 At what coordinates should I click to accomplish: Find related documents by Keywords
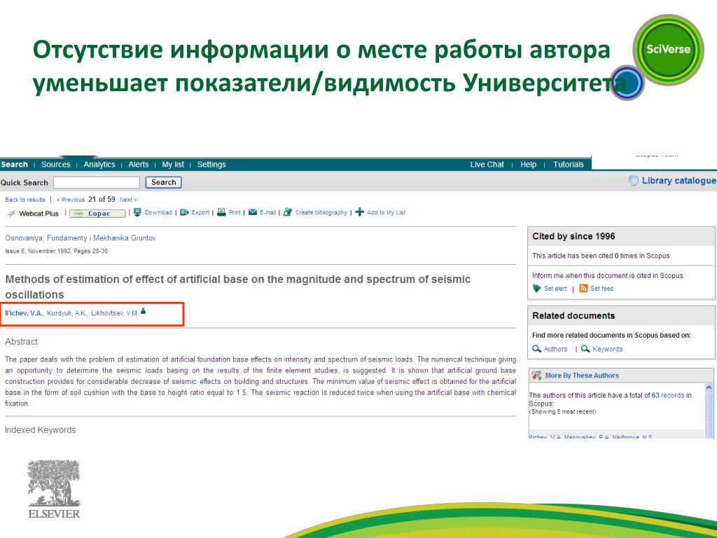(x=608, y=349)
